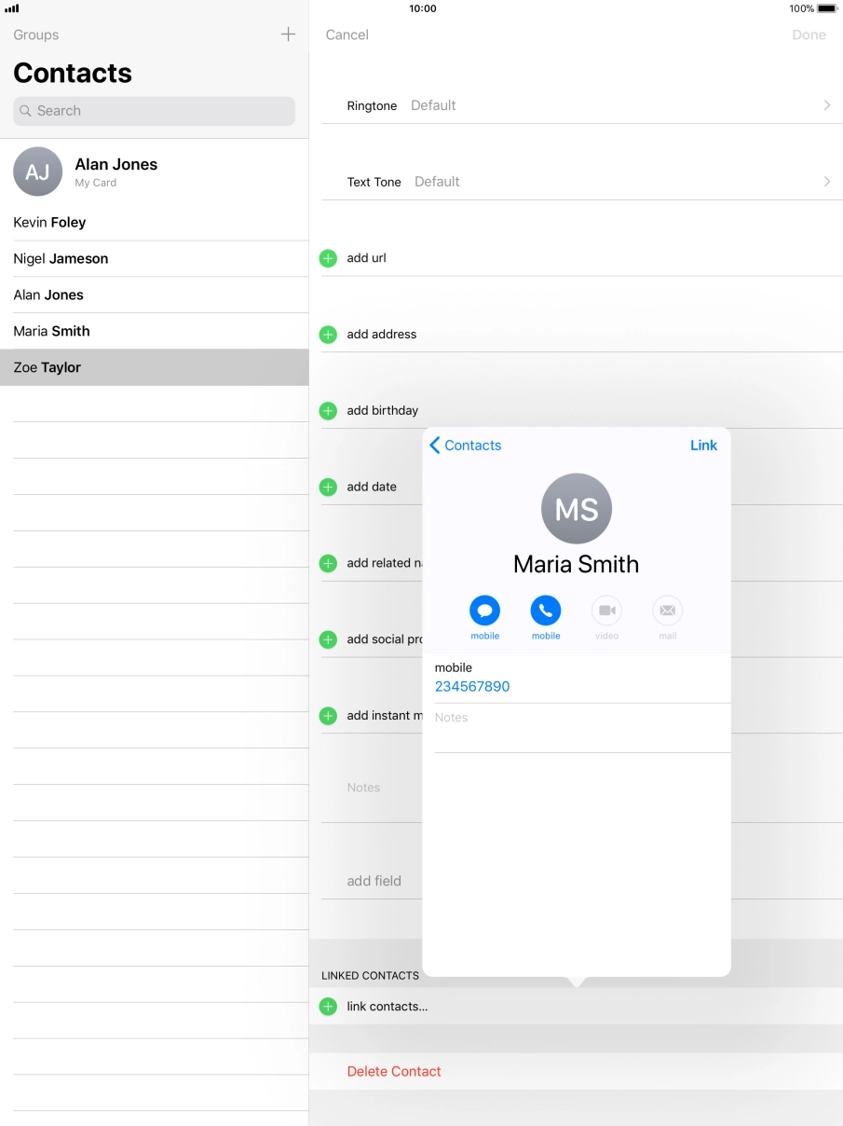Open Ringtone selection chevron
This screenshot has height=1126, width=843.
(x=826, y=105)
